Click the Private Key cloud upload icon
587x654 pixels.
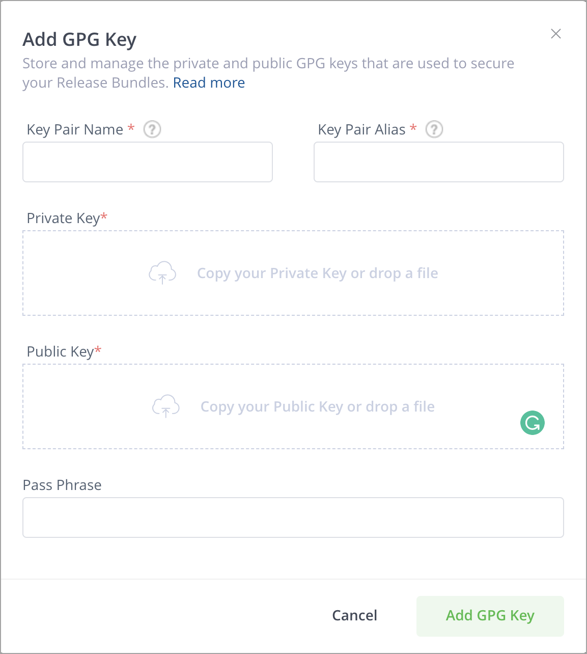(x=162, y=273)
